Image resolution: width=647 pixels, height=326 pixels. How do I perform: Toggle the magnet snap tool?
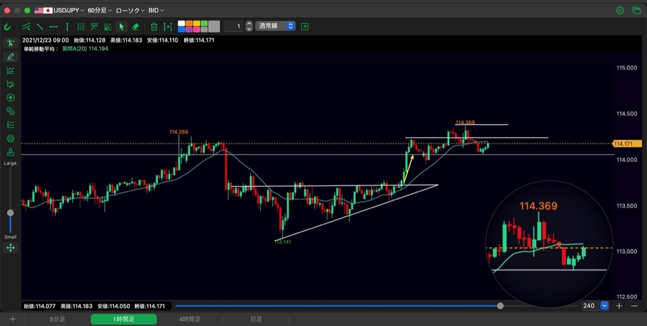click(8, 26)
